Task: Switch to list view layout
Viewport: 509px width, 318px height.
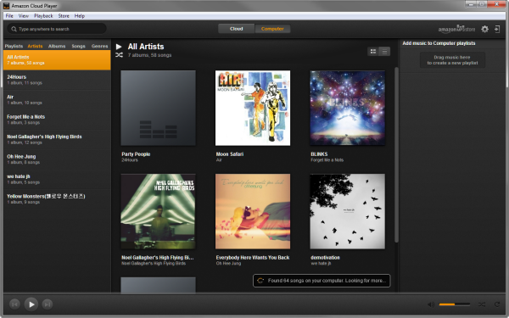Action: click(384, 51)
